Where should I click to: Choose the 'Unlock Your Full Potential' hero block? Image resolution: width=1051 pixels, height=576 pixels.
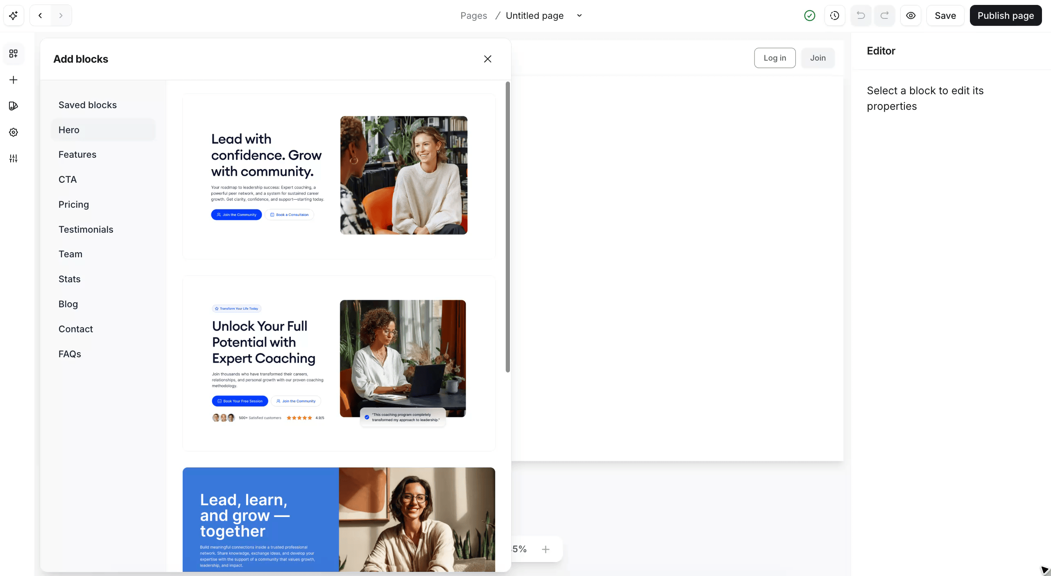[x=339, y=363]
